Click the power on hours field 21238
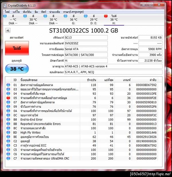Image resolution: width=172 pixels, height=177 pixels. [x=150, y=61]
